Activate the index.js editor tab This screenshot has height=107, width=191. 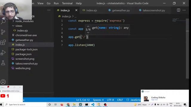click(x=65, y=10)
